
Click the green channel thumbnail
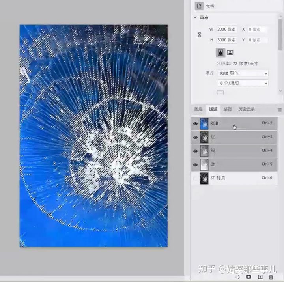click(204, 151)
